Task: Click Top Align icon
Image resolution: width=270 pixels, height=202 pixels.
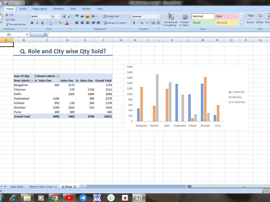Action: [x=77, y=16]
